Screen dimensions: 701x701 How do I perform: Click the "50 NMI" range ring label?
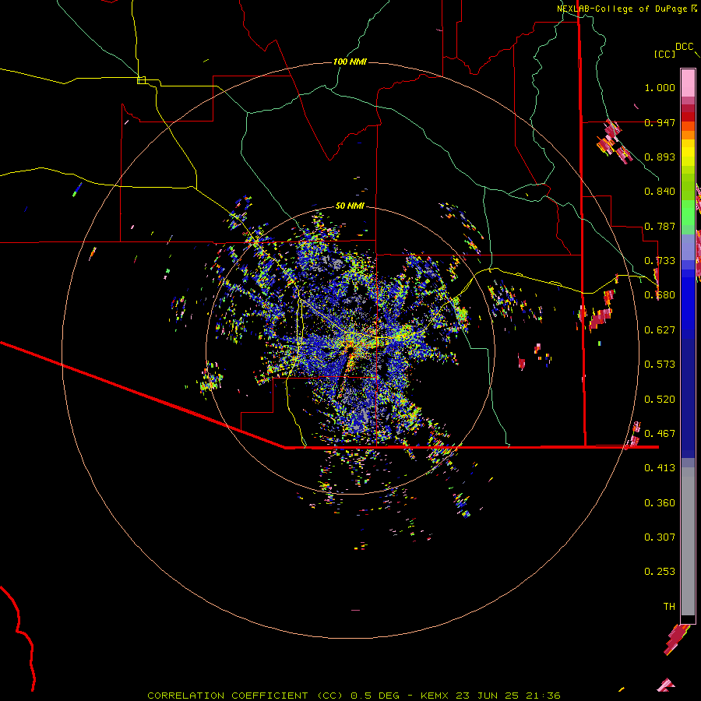coord(350,206)
